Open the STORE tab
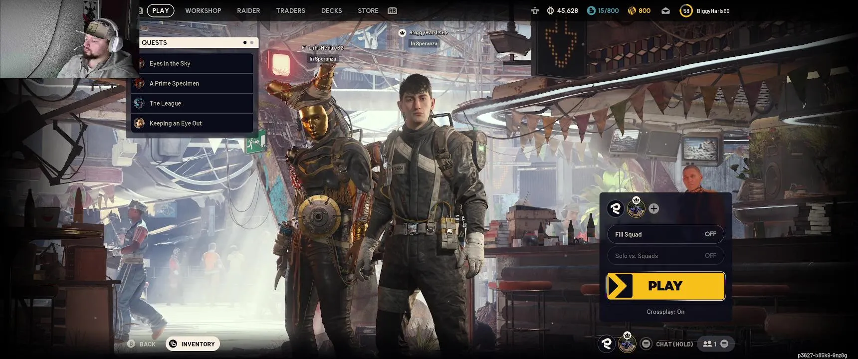The width and height of the screenshot is (858, 359). click(x=368, y=10)
